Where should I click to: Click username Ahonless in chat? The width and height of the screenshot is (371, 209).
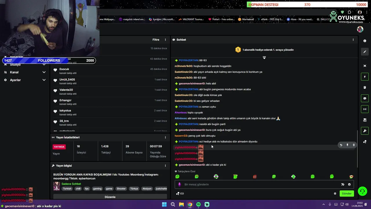pos(181,113)
